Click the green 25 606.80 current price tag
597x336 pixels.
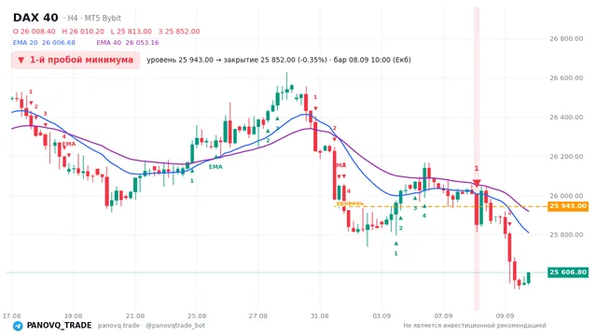(568, 272)
